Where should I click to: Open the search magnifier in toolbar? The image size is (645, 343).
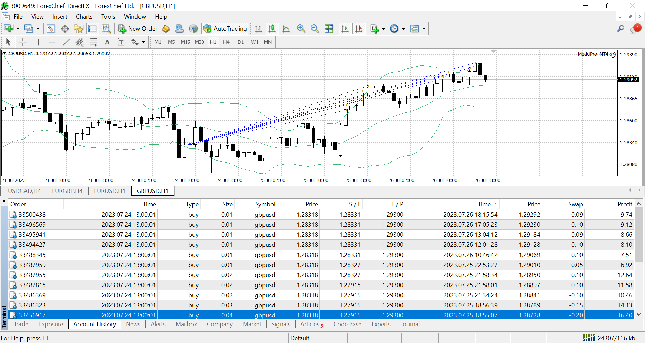coord(620,29)
